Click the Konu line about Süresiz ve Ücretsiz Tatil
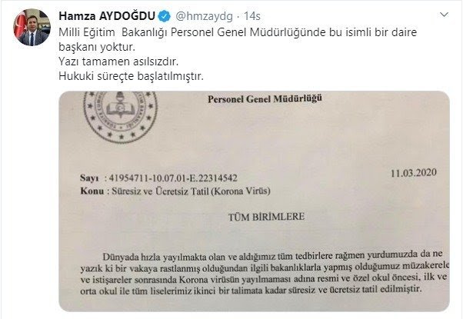This screenshot has width=463, height=319. tap(175, 191)
